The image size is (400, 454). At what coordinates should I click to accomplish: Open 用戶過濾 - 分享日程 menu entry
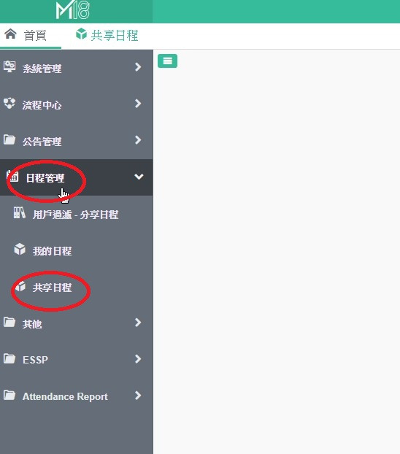pyautogui.click(x=76, y=215)
